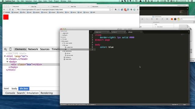Click the Evernote elephant extension icon in Chrome

pos(115,9)
